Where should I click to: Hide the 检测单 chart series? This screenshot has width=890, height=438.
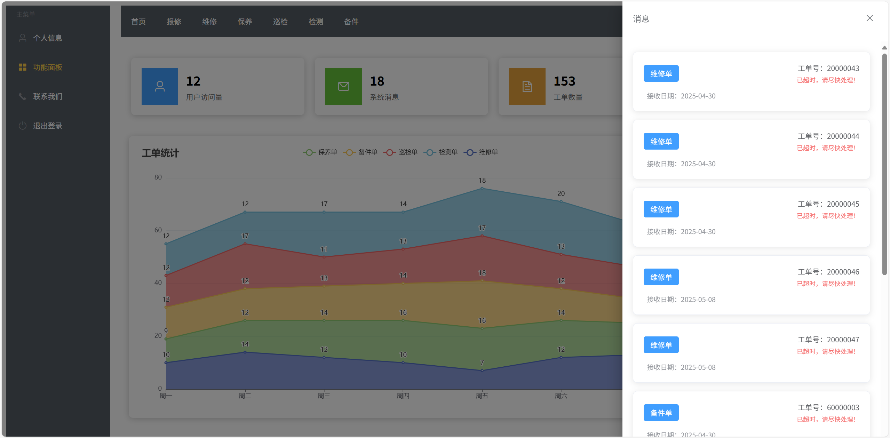click(441, 152)
